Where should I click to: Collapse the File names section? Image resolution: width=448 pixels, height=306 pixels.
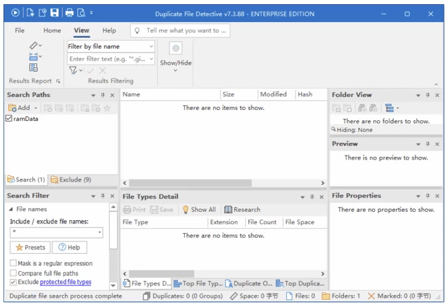click(11, 209)
